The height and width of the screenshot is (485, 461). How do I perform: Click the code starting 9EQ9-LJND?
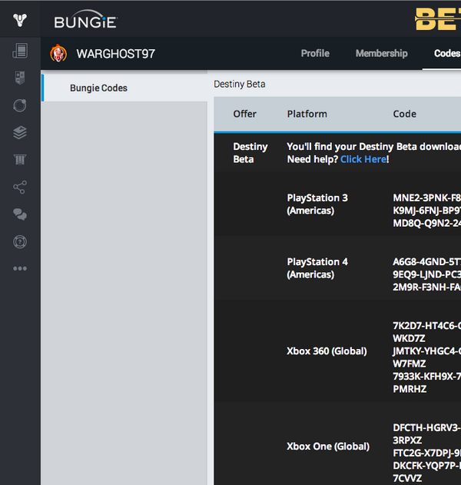point(426,274)
